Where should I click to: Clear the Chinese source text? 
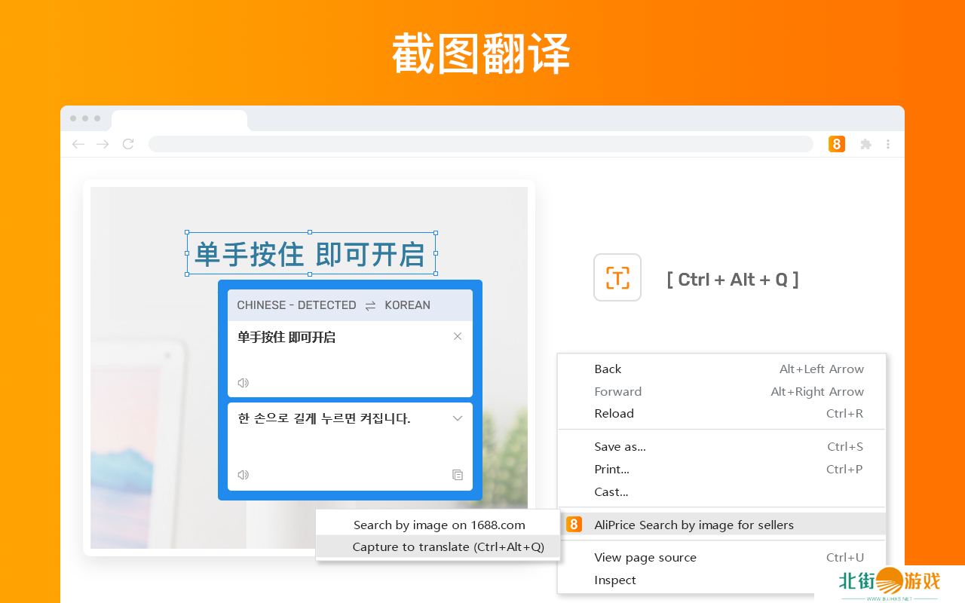457,336
